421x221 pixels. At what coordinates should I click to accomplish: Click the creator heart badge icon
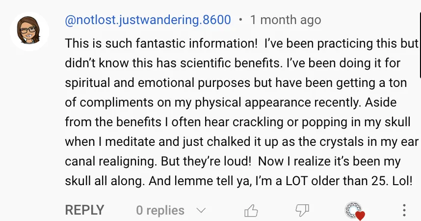[355, 211]
